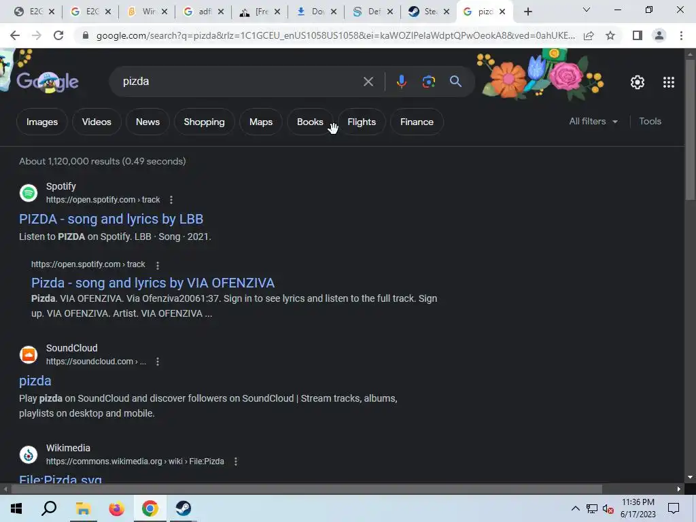Open the Chrome three-dot menu
This screenshot has width=696, height=522.
tap(681, 35)
